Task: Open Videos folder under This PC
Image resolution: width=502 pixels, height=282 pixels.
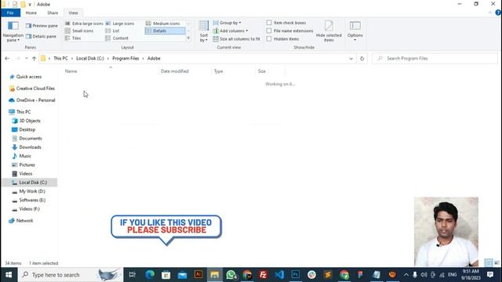Action: [23, 174]
